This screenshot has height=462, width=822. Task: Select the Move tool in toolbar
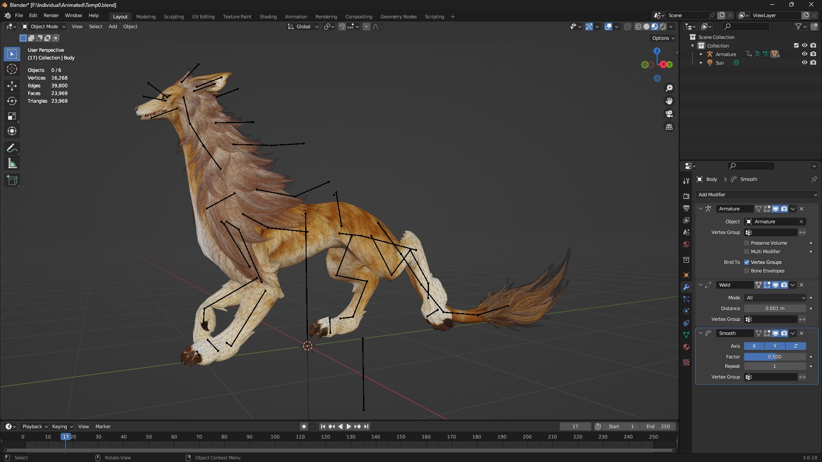12,86
